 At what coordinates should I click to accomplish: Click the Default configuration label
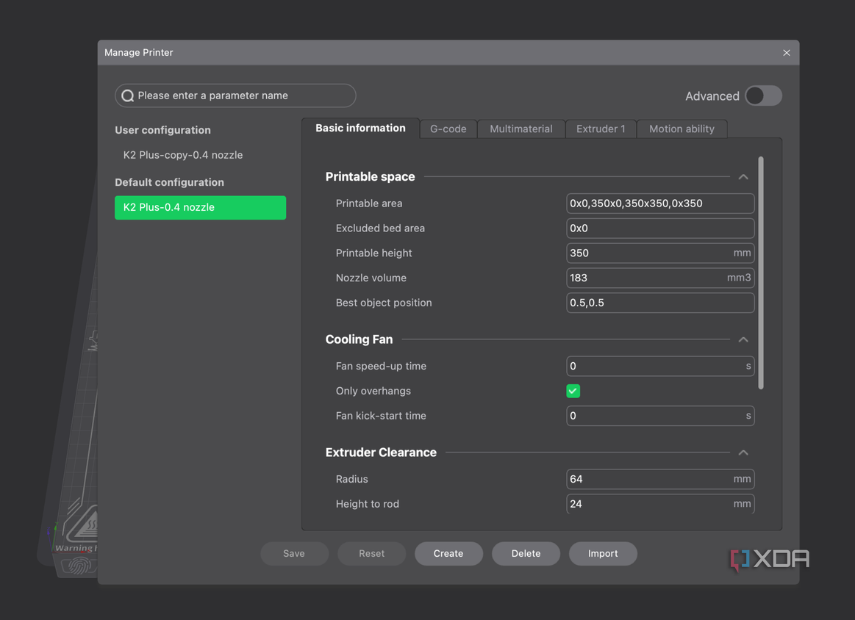point(169,182)
